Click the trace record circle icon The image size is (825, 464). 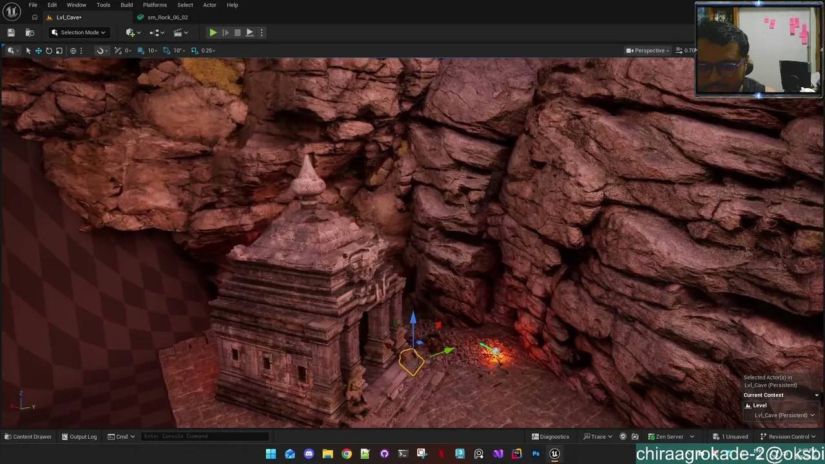pos(623,437)
